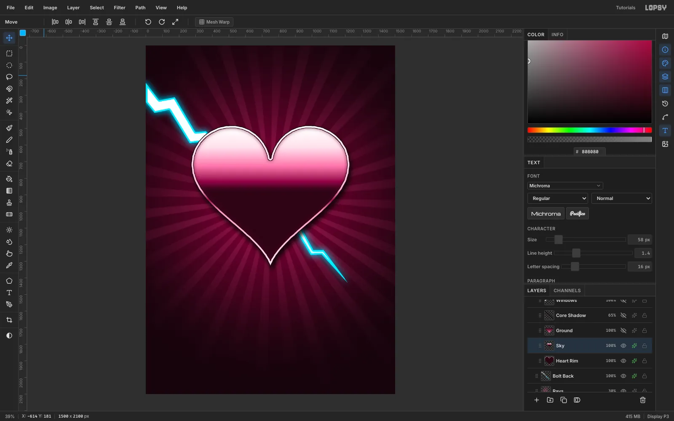Choose the Pacifico font preview button
This screenshot has height=421, width=674.
tap(578, 213)
